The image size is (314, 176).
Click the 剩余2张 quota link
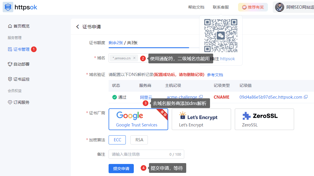pyautogui.click(x=116, y=43)
